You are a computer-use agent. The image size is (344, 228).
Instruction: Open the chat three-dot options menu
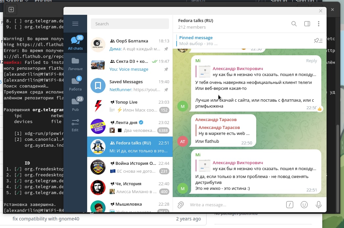tap(319, 24)
